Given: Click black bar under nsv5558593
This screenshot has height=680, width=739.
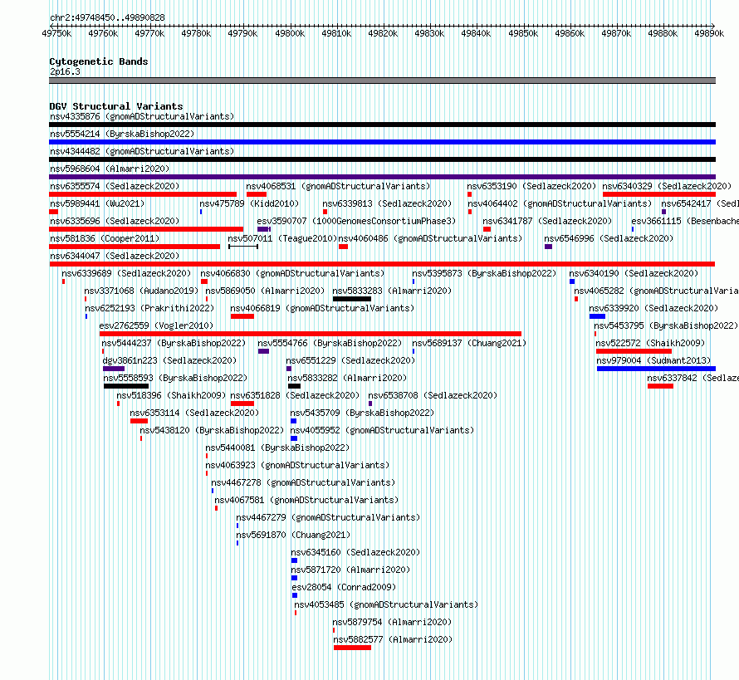Looking at the screenshot, I should 126,386.
